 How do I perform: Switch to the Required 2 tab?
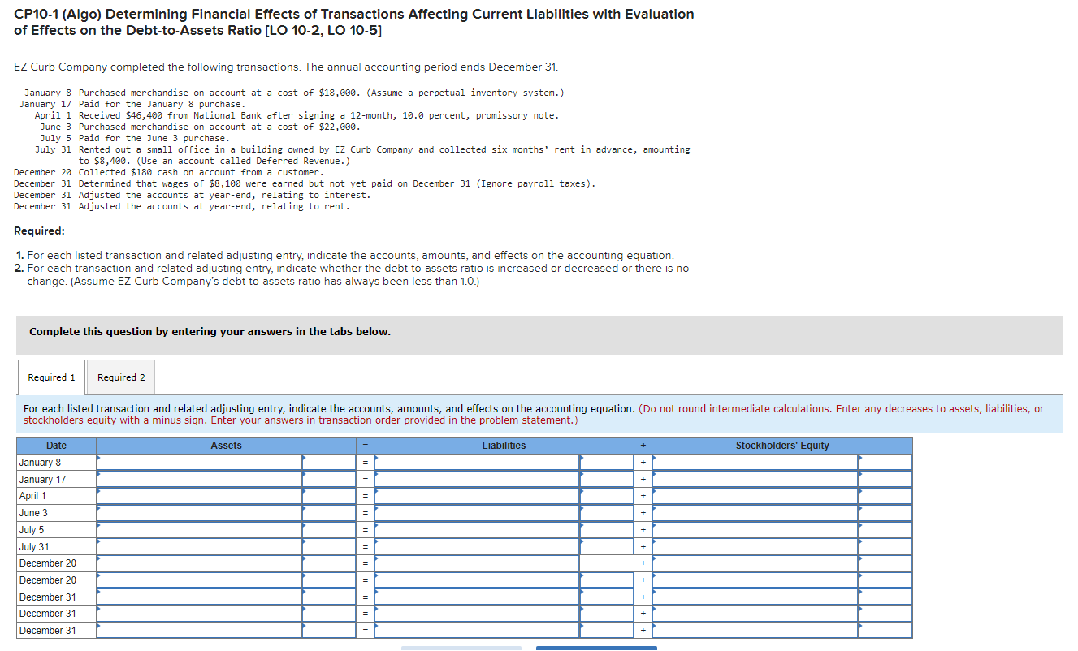click(120, 377)
